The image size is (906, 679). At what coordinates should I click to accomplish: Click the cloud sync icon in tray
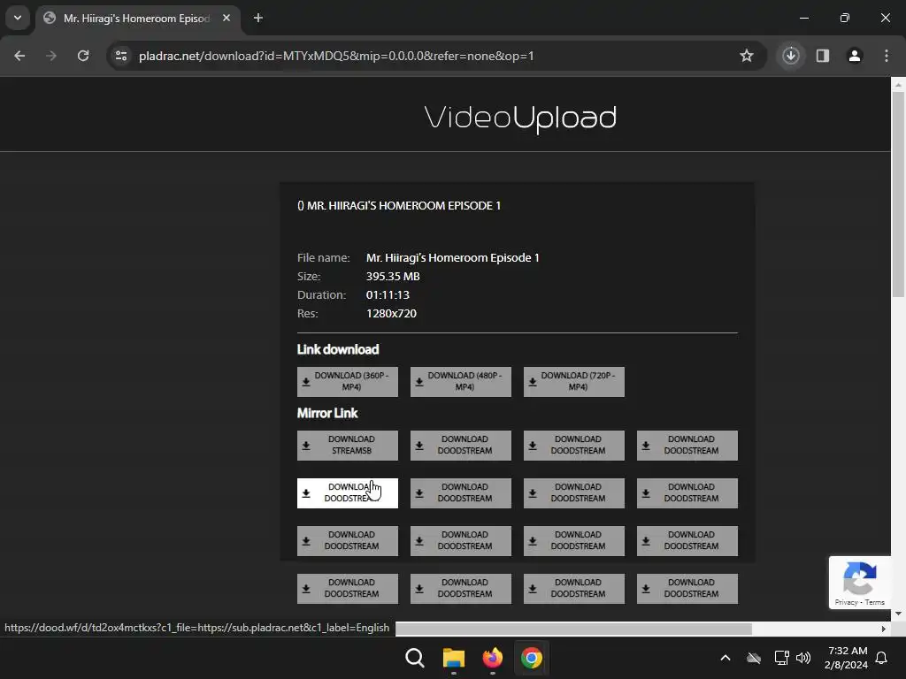pos(754,658)
